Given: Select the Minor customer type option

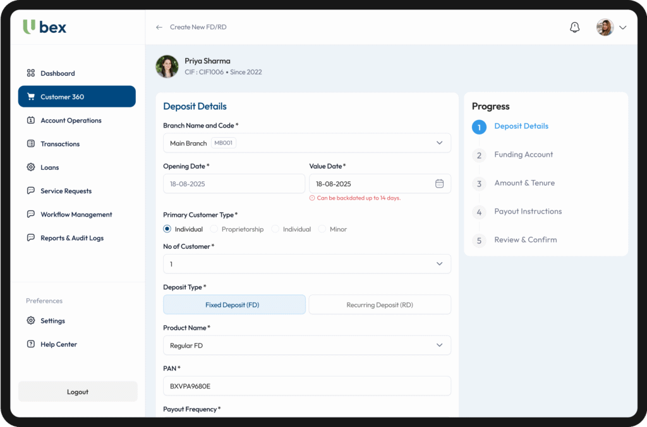Looking at the screenshot, I should click(322, 229).
